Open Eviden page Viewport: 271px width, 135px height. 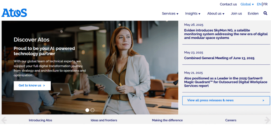tap(253, 13)
